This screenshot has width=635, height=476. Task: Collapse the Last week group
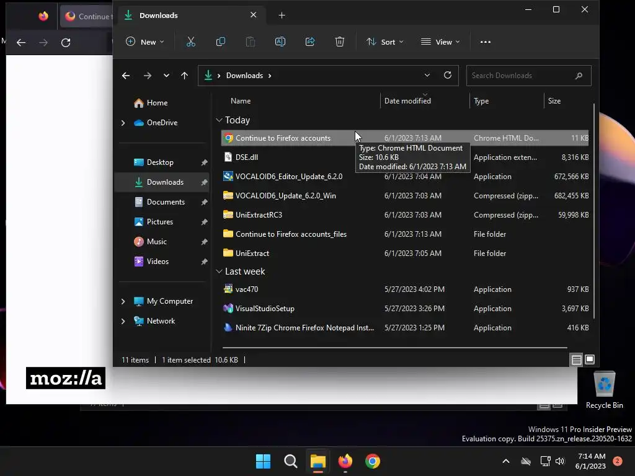[219, 271]
